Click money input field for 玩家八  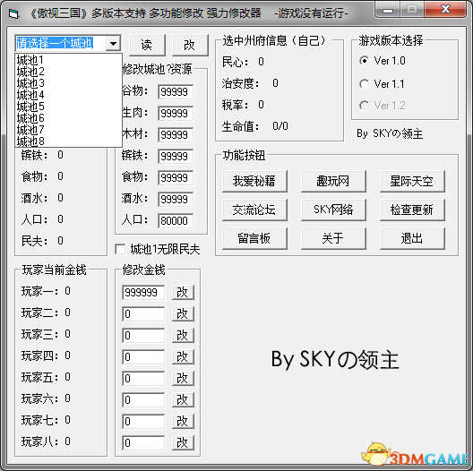pos(143,442)
